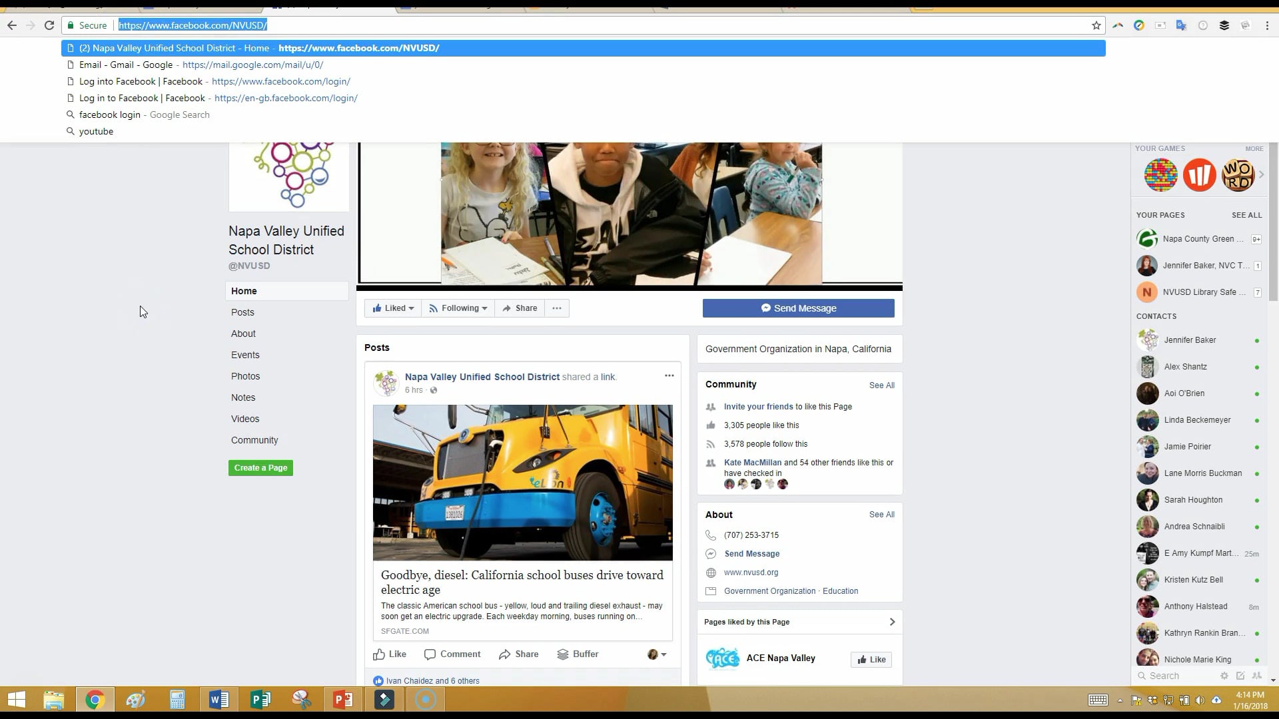1279x719 pixels.
Task: Show hidden system tray icons arrow
Action: [1120, 700]
